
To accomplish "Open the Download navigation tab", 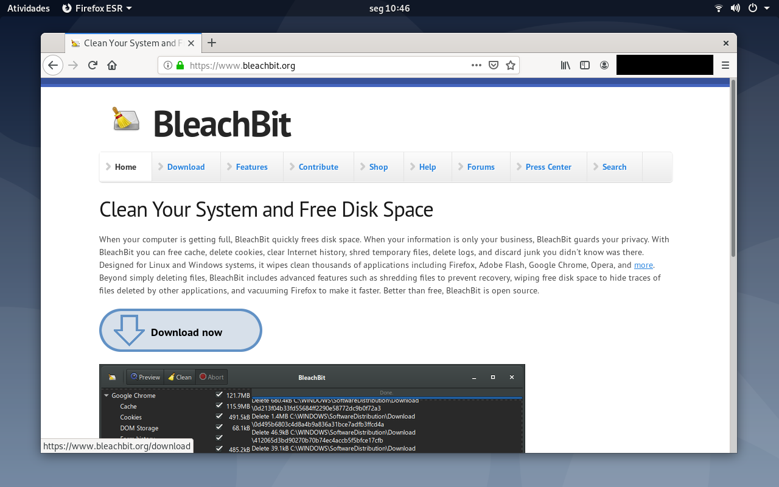I will coord(186,167).
